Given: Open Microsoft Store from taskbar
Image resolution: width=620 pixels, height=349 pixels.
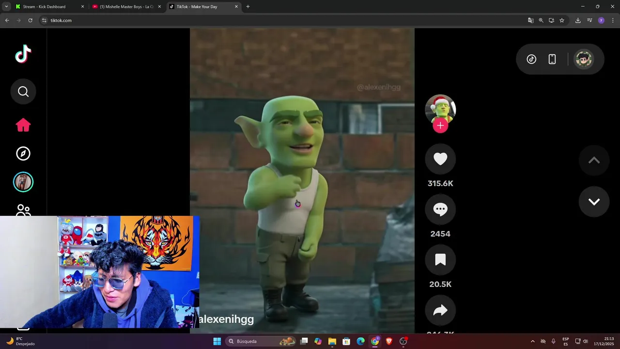Looking at the screenshot, I should (x=346, y=341).
